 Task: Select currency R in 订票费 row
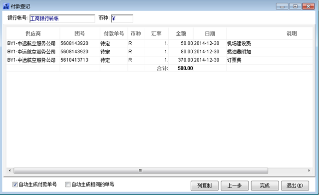tap(136, 60)
